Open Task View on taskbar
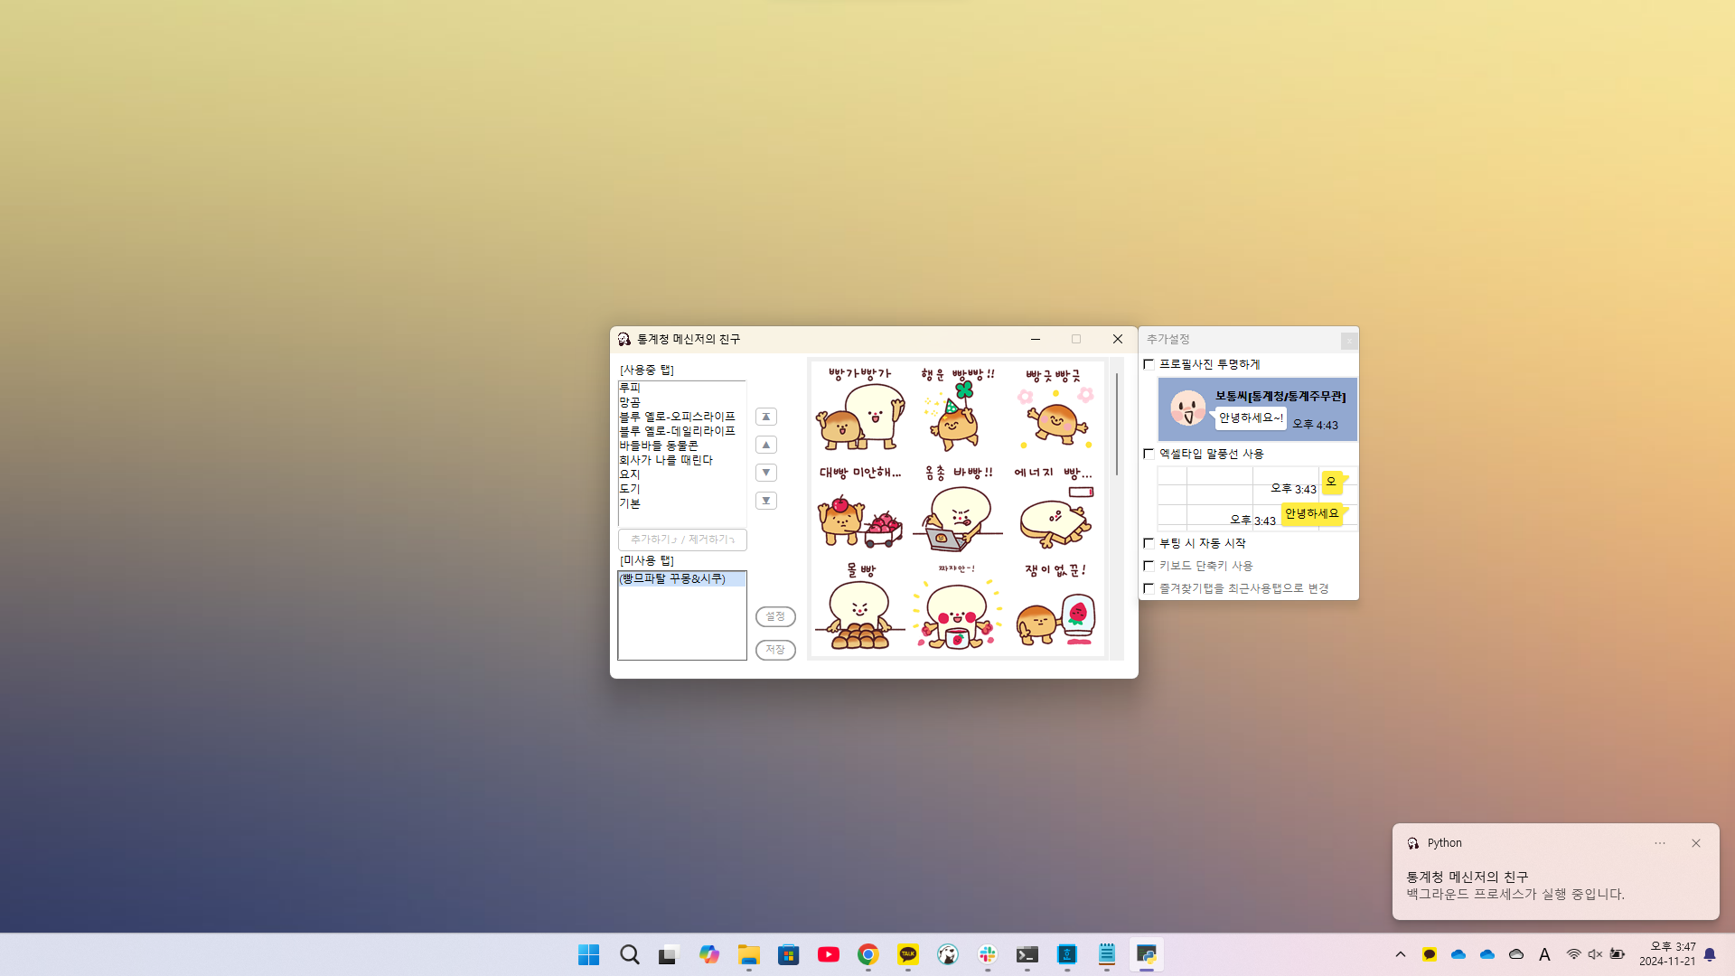The image size is (1735, 976). coord(669,954)
